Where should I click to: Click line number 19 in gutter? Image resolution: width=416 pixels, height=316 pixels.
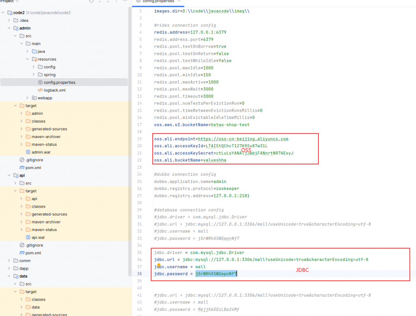tap(139, 139)
